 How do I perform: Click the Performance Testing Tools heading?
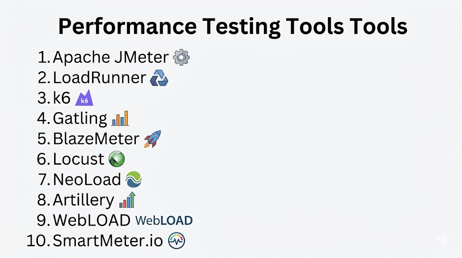[232, 27]
